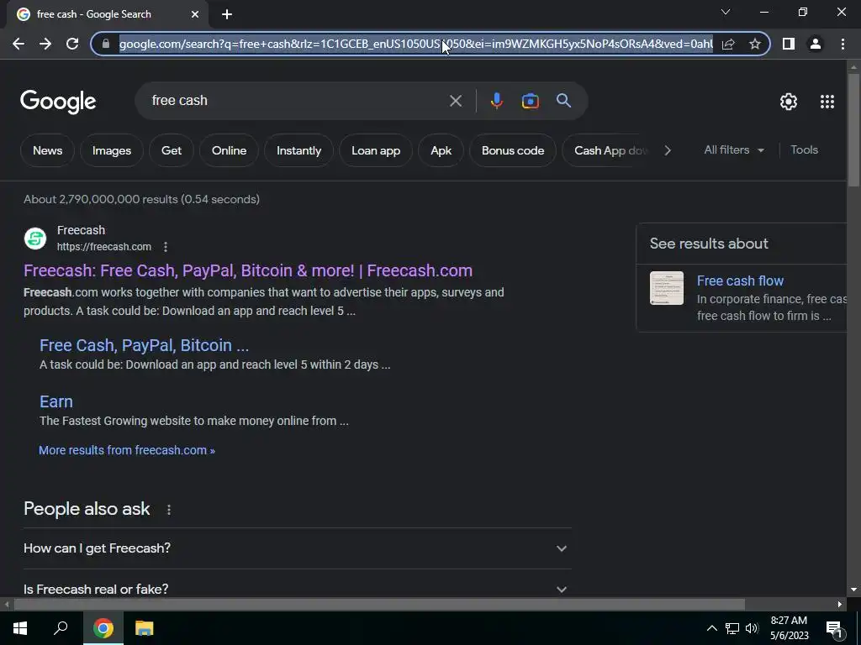Open the Chrome profile menu

(x=816, y=44)
